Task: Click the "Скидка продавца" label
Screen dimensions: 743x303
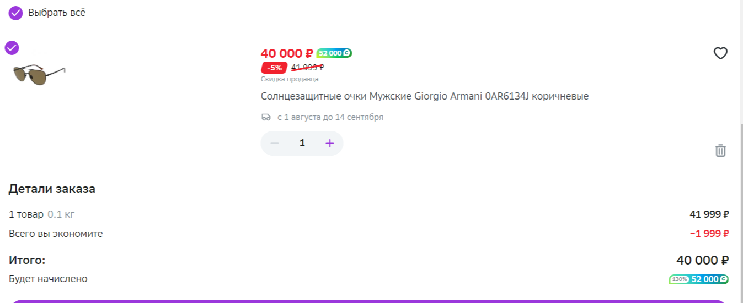Action: (x=290, y=79)
